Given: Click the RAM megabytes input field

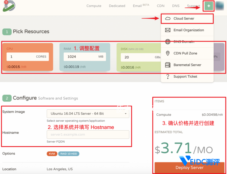Looking at the screenshot, I should tap(85, 57).
